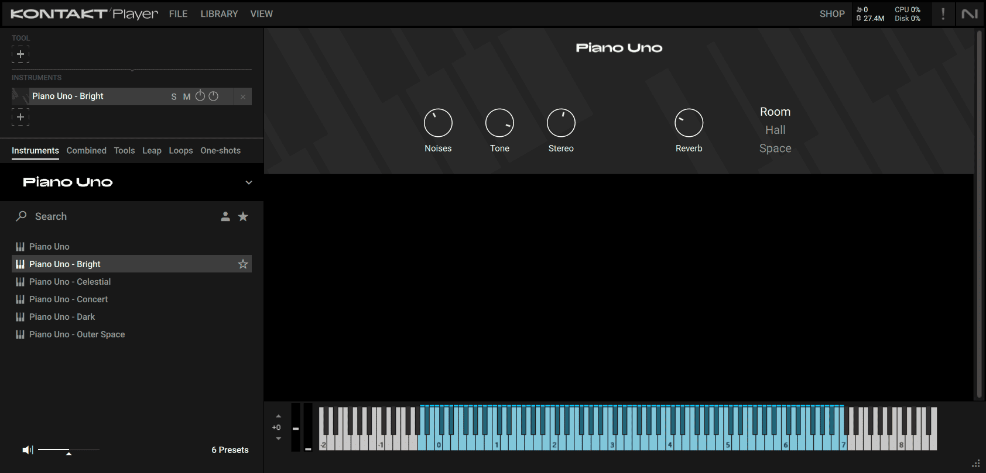Click the volume knob icon on instrument row
This screenshot has height=473, width=986.
[x=214, y=96]
